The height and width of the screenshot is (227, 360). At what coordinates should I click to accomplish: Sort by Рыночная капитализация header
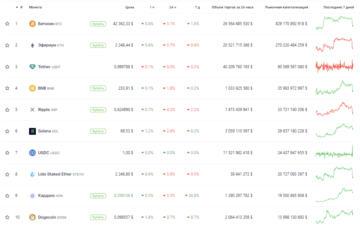click(287, 7)
